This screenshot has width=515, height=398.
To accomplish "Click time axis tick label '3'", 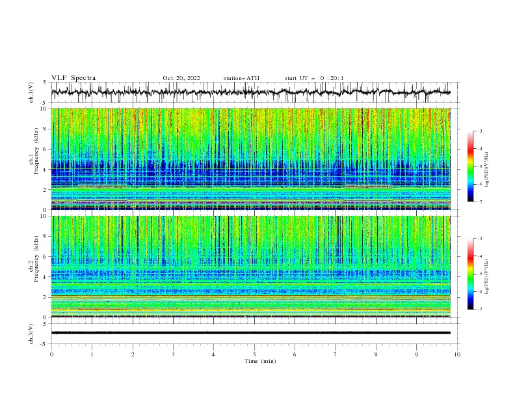I will tap(173, 354).
